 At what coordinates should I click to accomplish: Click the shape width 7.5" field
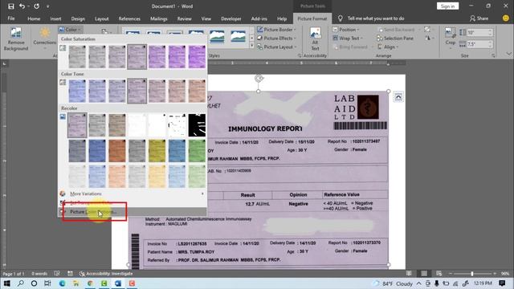479,44
